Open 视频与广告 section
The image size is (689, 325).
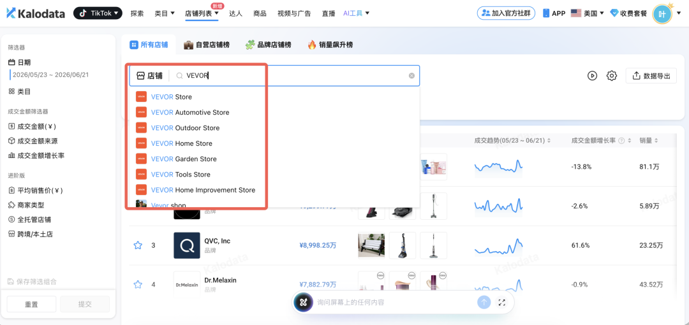click(x=294, y=13)
